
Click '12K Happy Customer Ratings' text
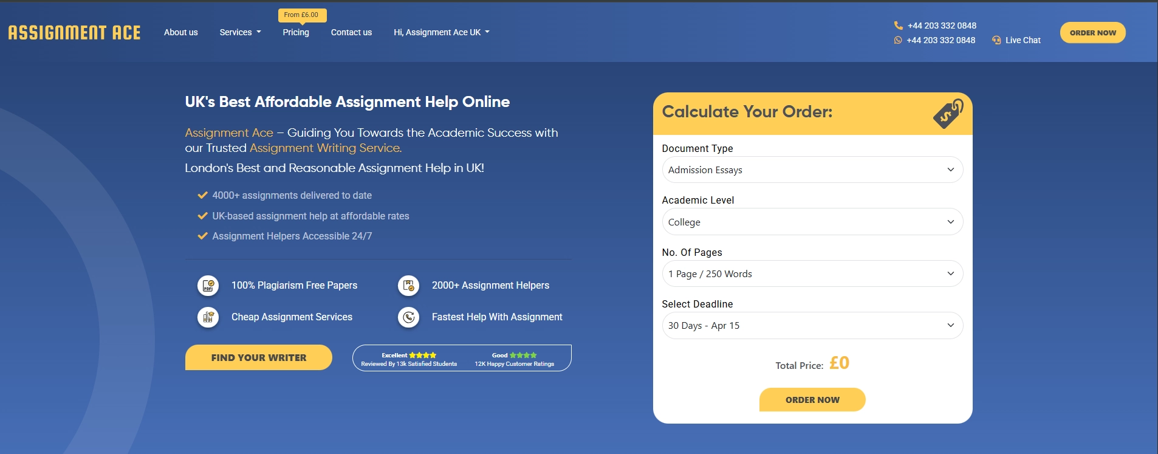(514, 364)
